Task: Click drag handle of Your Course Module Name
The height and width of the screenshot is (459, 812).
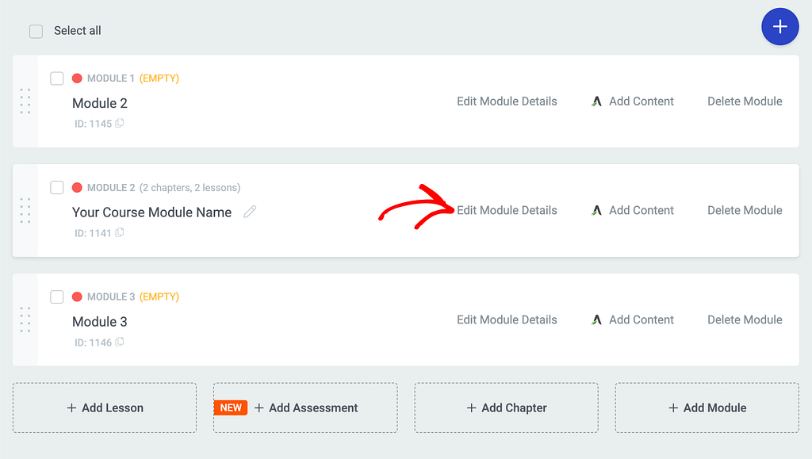Action: 25,211
